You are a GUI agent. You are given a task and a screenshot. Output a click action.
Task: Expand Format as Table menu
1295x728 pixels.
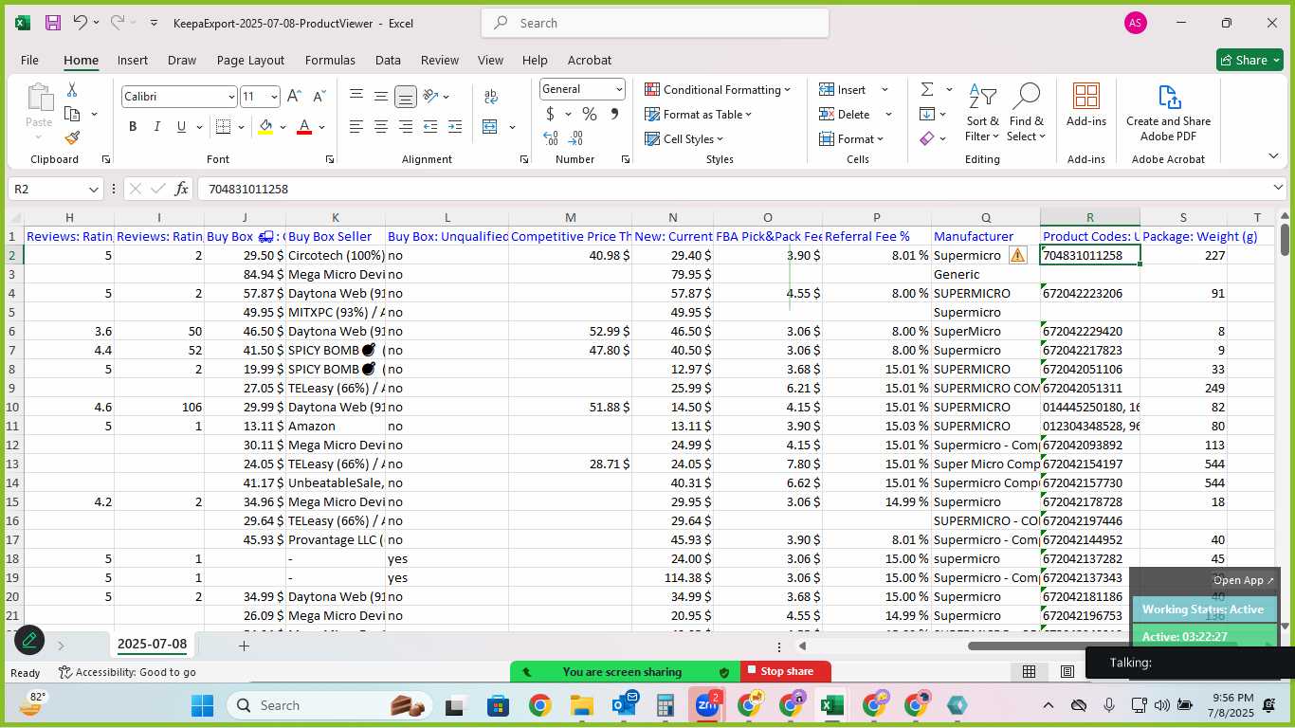(x=699, y=115)
